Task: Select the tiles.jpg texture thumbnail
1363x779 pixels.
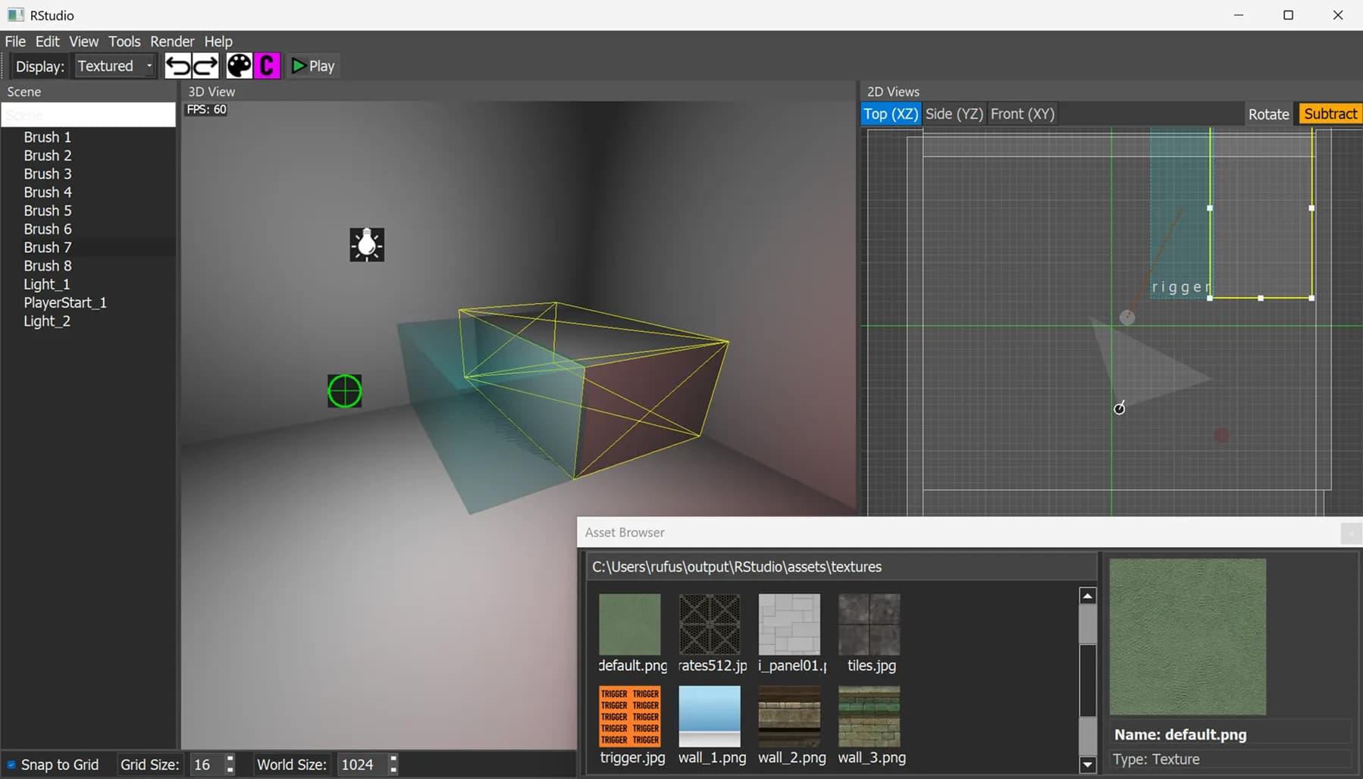Action: pyautogui.click(x=868, y=624)
